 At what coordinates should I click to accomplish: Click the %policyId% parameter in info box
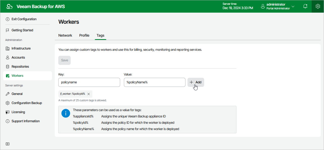click(80, 123)
